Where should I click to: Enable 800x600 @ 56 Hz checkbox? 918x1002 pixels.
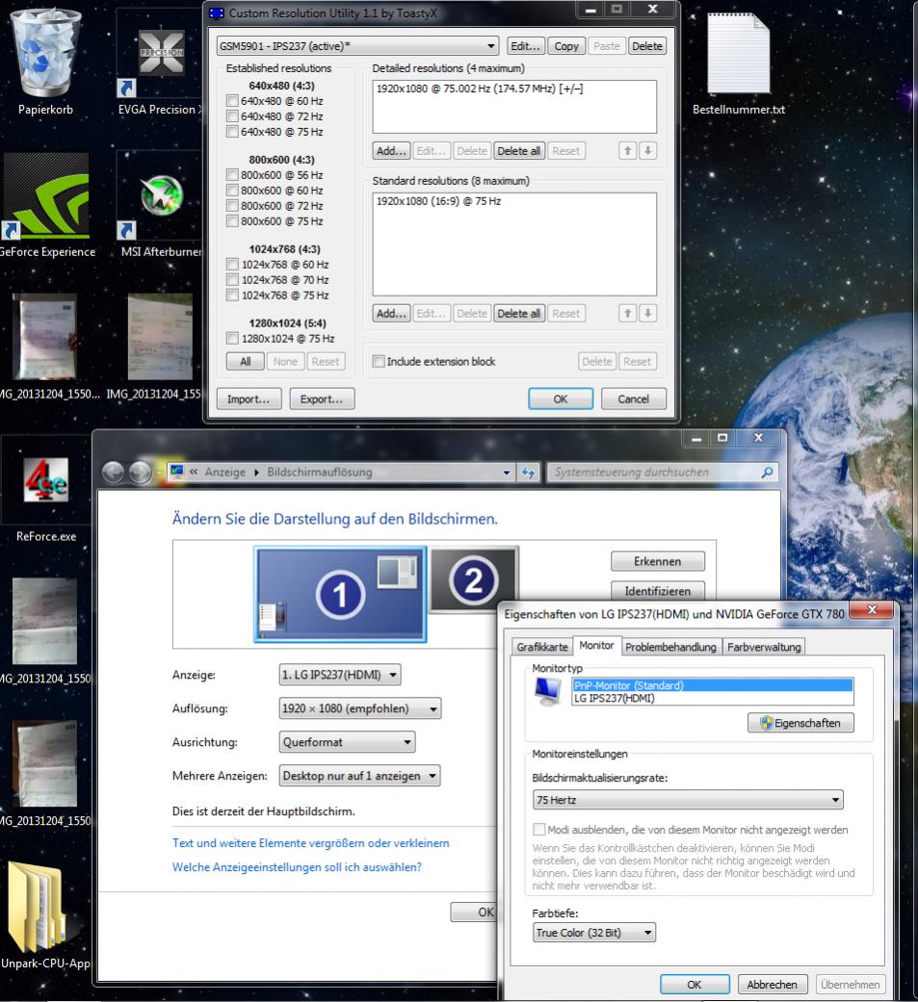click(x=232, y=175)
